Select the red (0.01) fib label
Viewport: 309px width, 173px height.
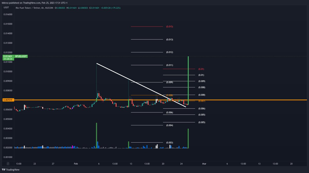201,69
